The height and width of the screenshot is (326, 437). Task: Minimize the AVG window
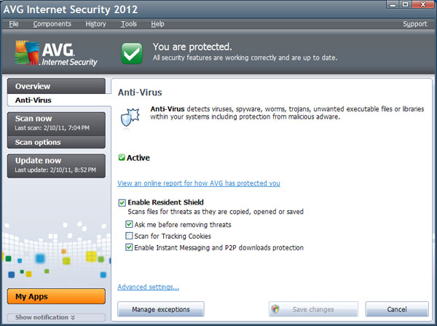click(x=393, y=4)
